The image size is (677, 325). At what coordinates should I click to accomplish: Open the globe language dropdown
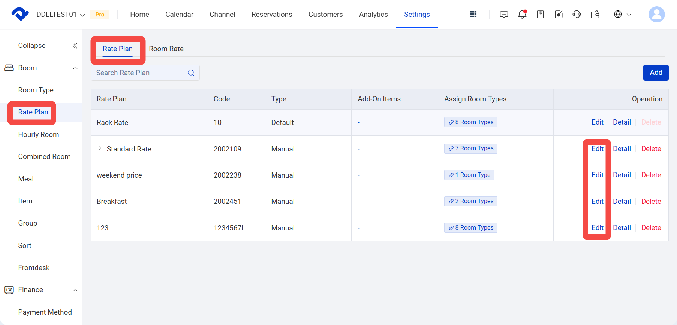[x=623, y=14]
